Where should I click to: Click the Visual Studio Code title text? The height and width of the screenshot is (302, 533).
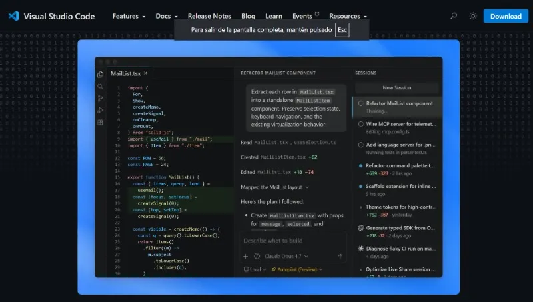click(x=59, y=16)
